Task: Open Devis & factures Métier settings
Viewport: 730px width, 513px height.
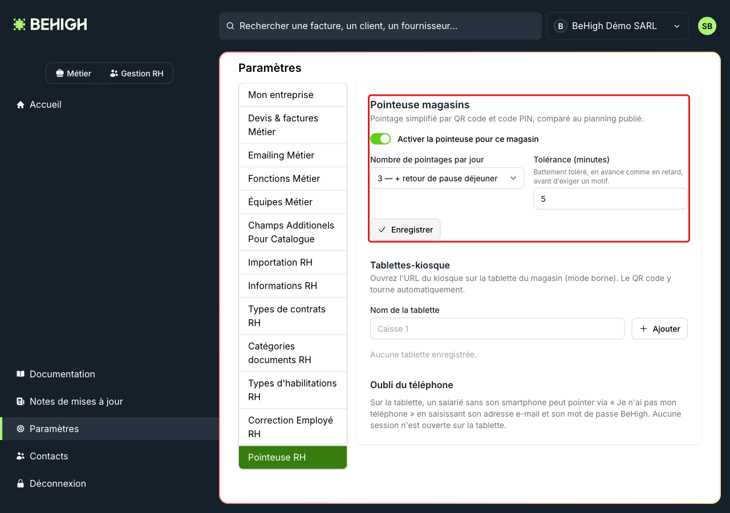Action: [293, 125]
